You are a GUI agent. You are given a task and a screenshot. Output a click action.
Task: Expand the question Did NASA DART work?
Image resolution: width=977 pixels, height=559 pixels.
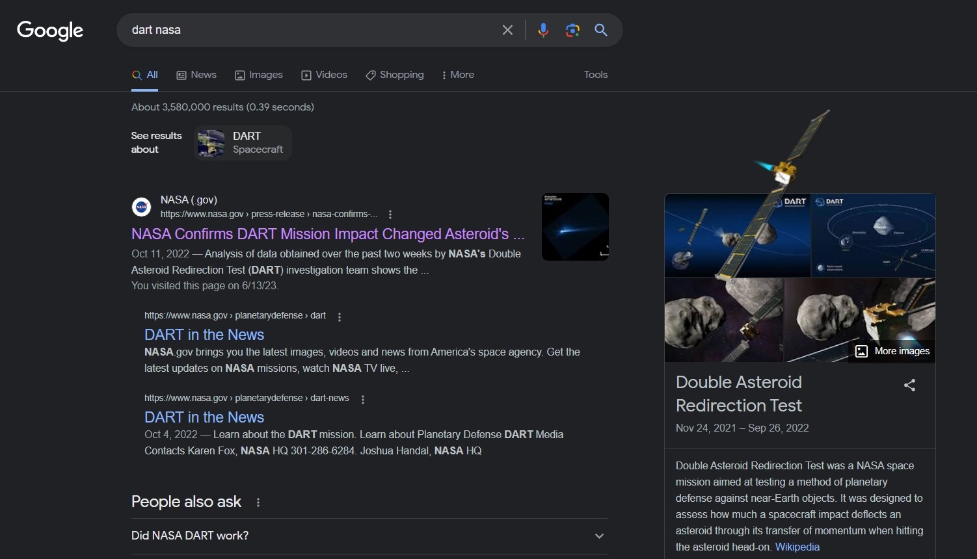[598, 536]
